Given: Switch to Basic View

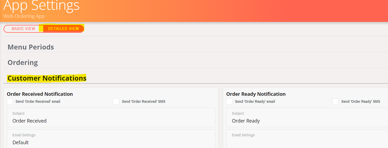Looking at the screenshot, I should pos(23,29).
